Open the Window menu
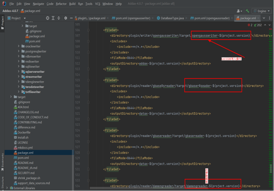The height and width of the screenshot is (191, 274). [x=108, y=4]
